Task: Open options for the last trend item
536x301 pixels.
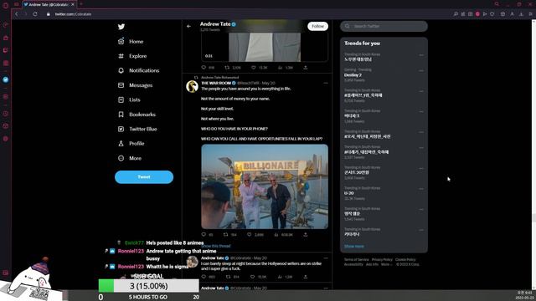Action: coord(421,230)
